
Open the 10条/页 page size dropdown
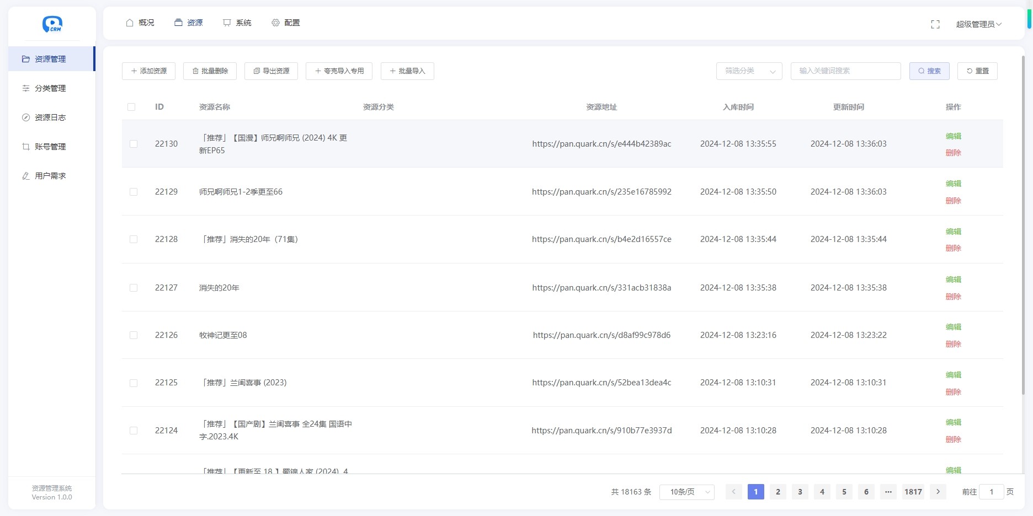[686, 492]
